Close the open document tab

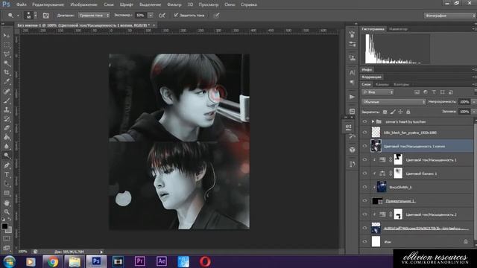click(x=154, y=25)
